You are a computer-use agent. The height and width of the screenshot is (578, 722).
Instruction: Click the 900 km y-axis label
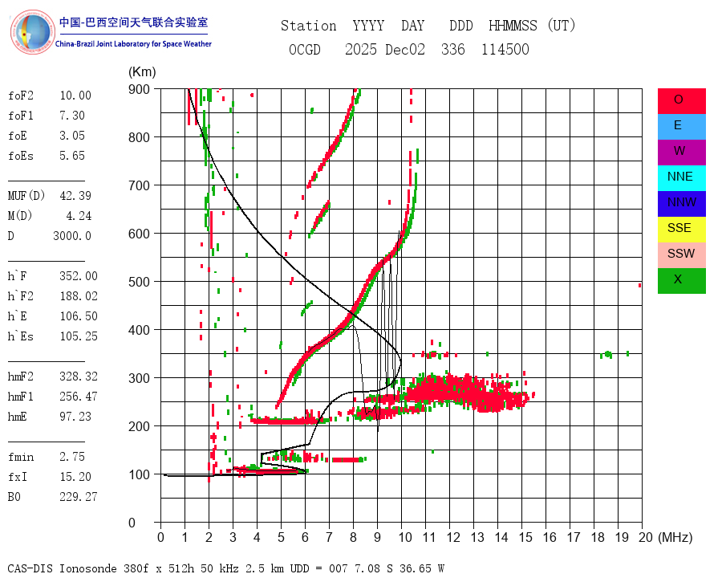(x=139, y=89)
